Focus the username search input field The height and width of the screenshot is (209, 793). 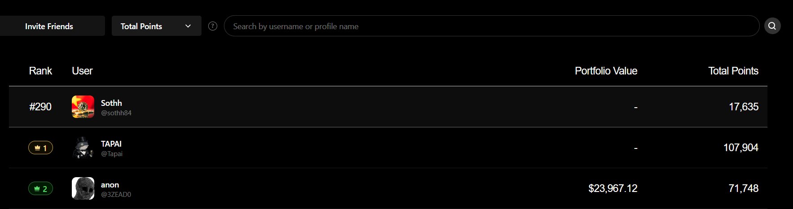point(491,26)
